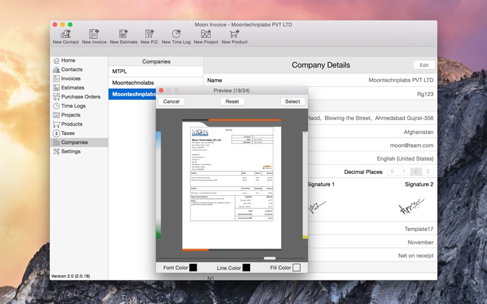
Task: Click Edit in Company Details
Action: (x=424, y=65)
